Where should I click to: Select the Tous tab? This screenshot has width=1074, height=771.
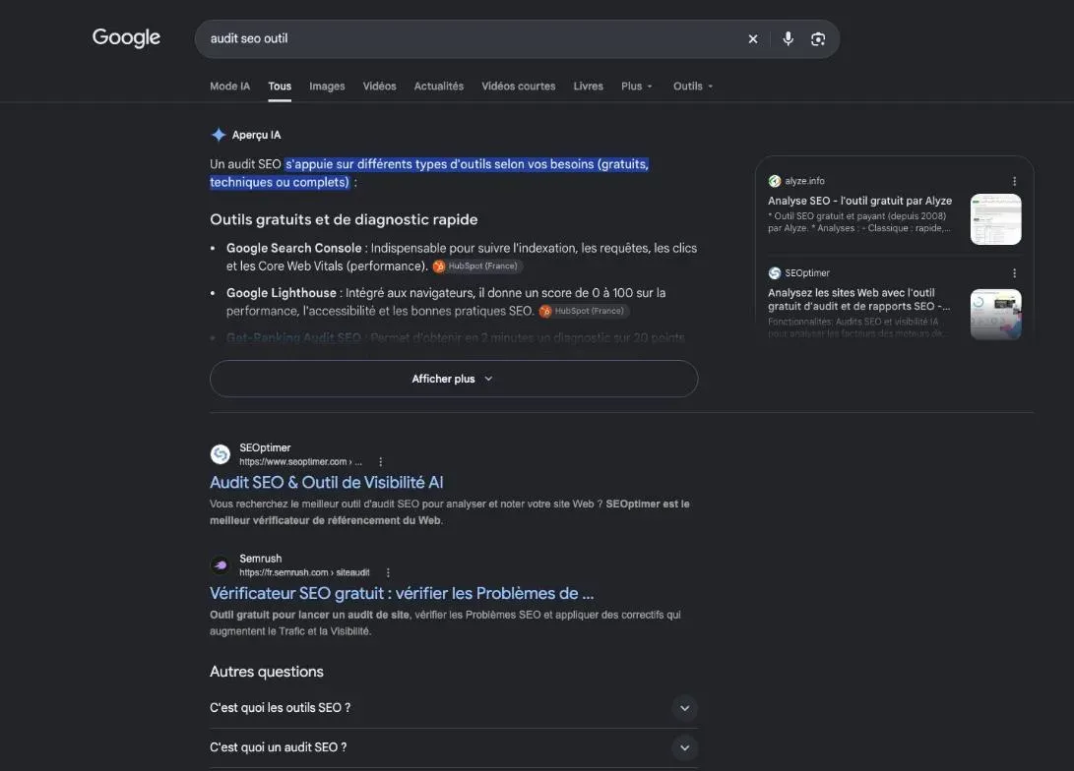tap(280, 87)
